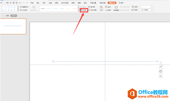Open the 形状效果 shape effects dropdown
Image resolution: width=170 pixels, height=101 pixels.
point(93,10)
